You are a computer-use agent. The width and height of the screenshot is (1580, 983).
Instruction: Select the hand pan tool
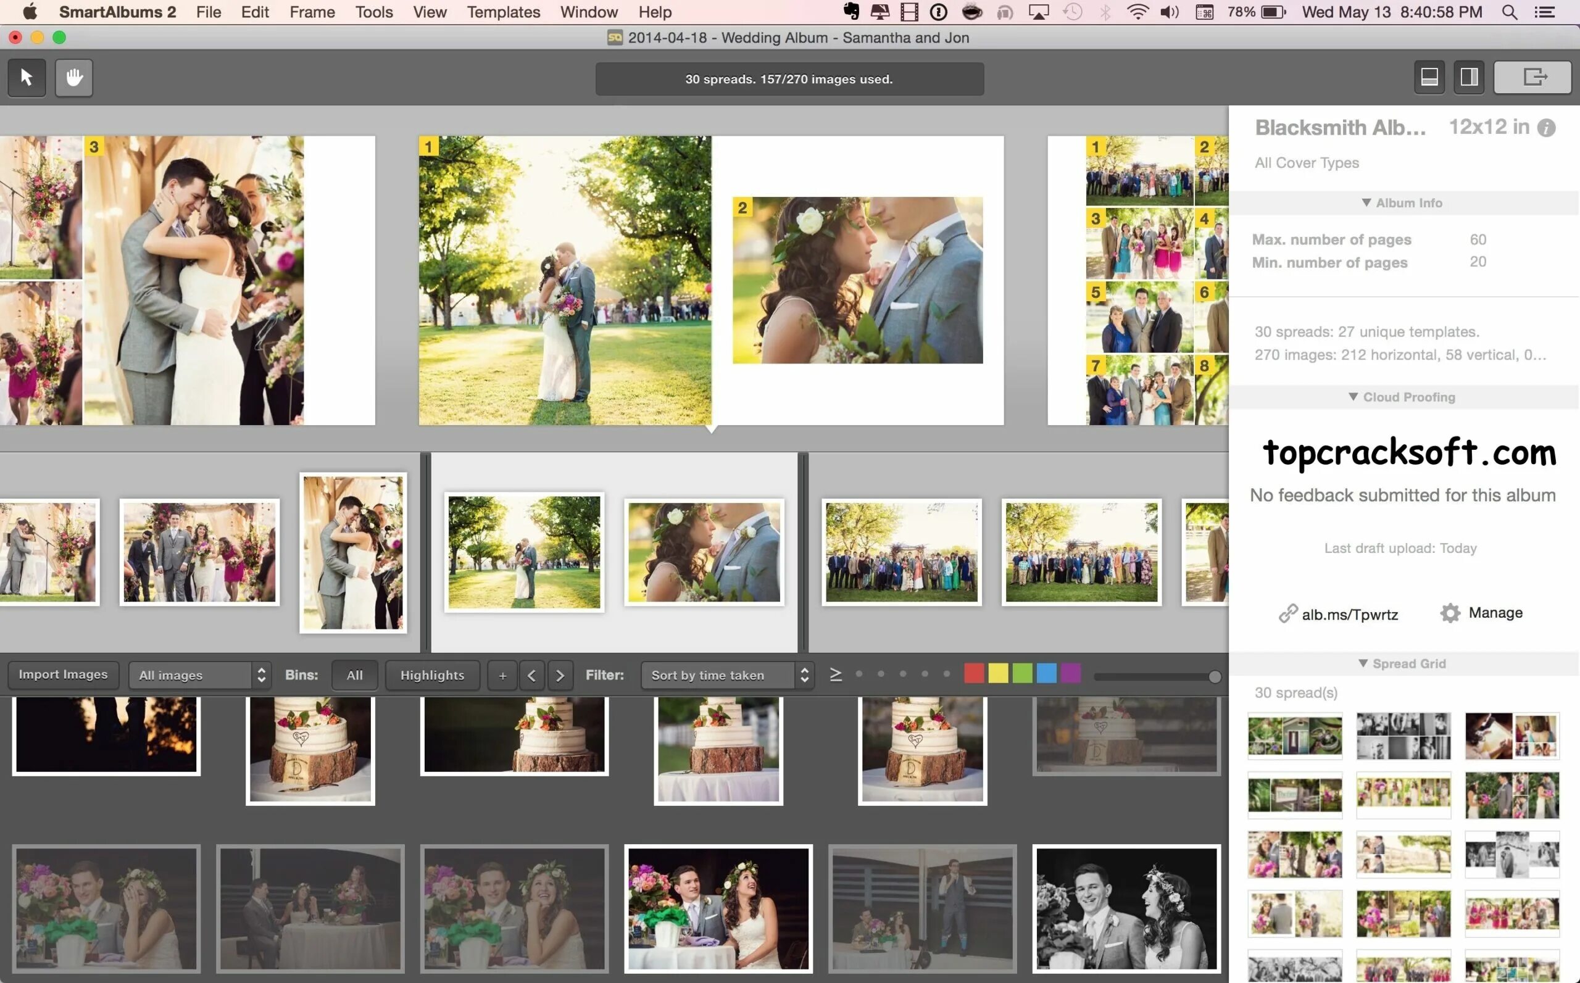73,77
